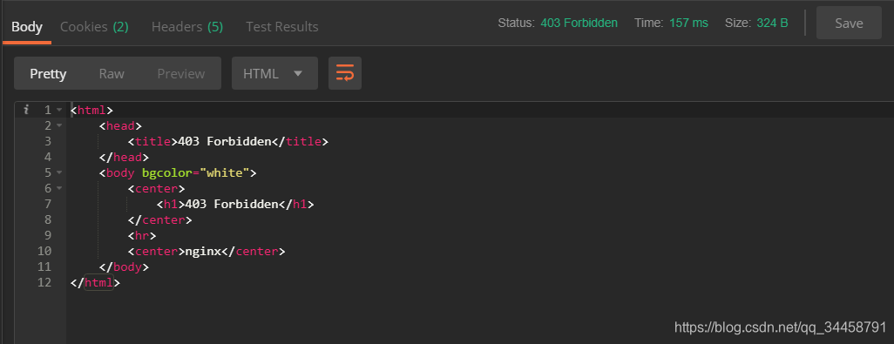Open the Cookies (2) tab
Image resolution: width=894 pixels, height=344 pixels.
(x=94, y=26)
